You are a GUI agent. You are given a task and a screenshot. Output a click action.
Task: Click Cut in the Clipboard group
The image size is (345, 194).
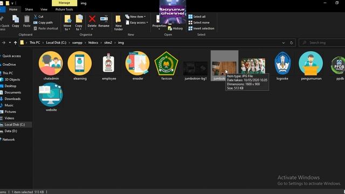[38, 17]
